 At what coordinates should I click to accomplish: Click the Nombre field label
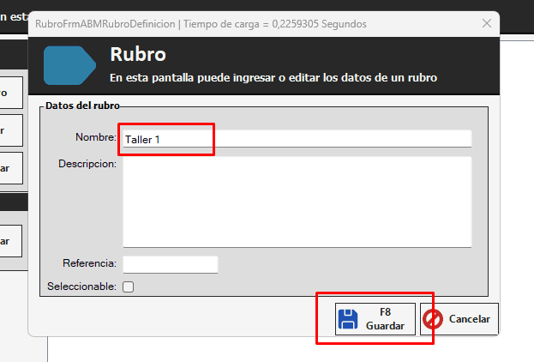click(x=95, y=137)
